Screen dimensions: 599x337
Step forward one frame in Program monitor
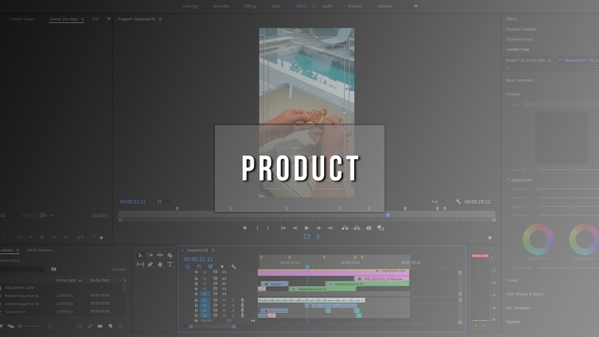coord(319,228)
